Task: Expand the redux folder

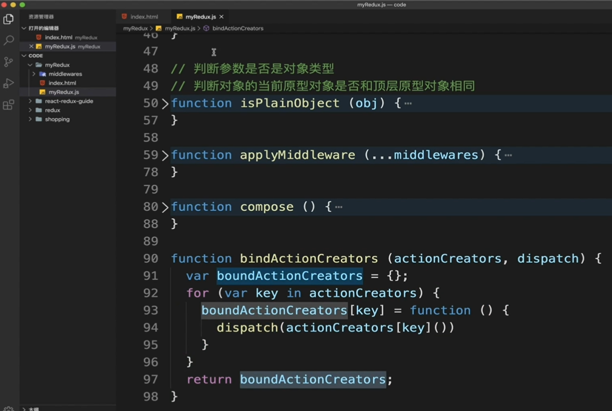Action: (30, 110)
